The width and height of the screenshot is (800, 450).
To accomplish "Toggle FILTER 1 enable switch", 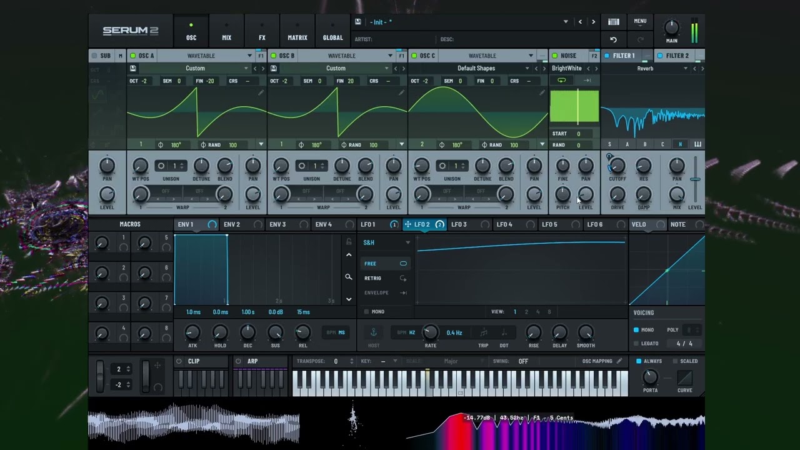I will tap(606, 56).
